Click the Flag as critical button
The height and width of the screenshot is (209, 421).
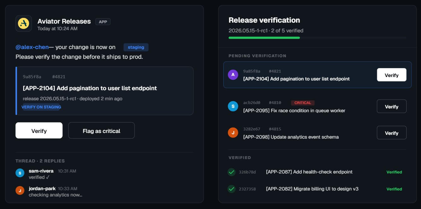(102, 130)
